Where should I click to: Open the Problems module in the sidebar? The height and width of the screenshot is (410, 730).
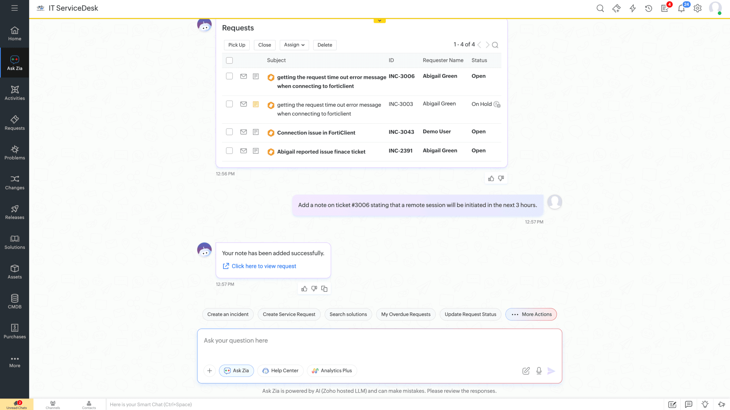point(15,153)
